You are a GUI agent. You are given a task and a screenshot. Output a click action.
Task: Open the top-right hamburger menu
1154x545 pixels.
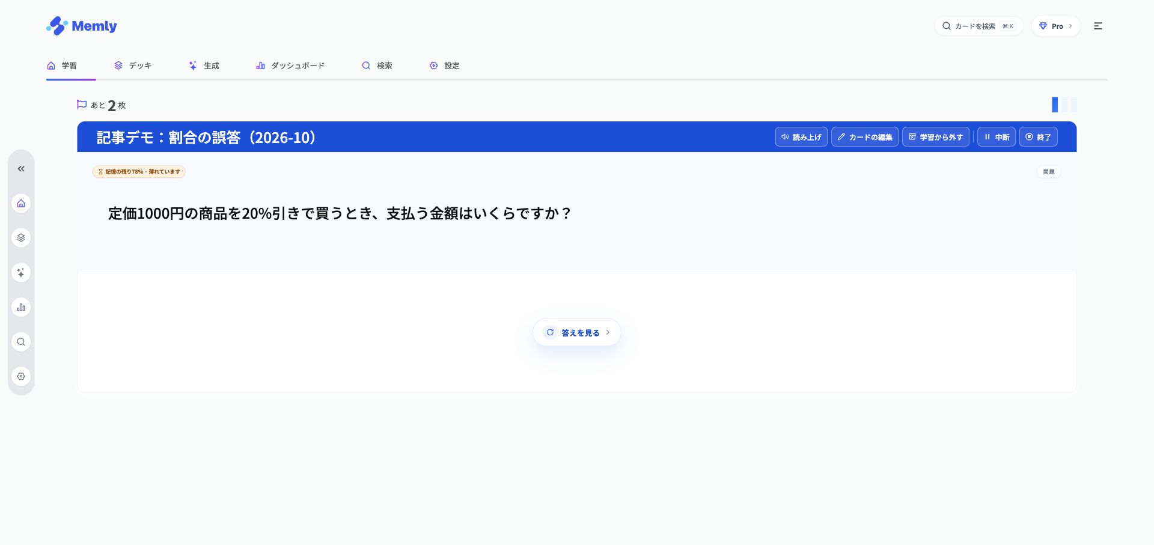1098,26
